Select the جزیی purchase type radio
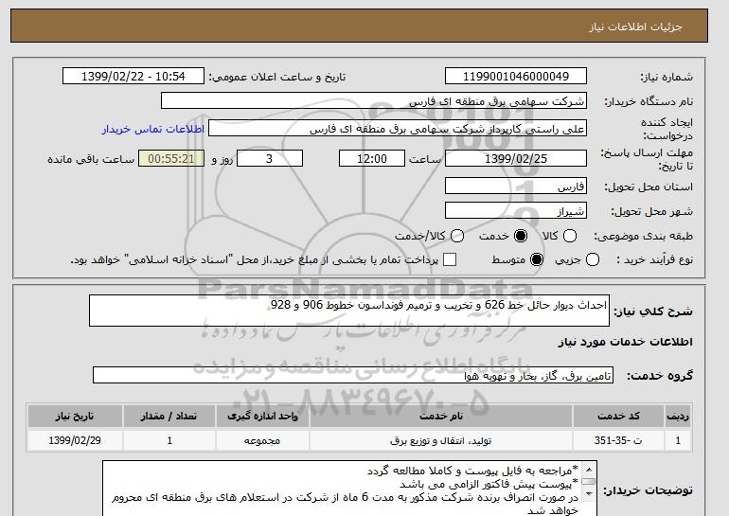The height and width of the screenshot is (516, 729). point(593,259)
